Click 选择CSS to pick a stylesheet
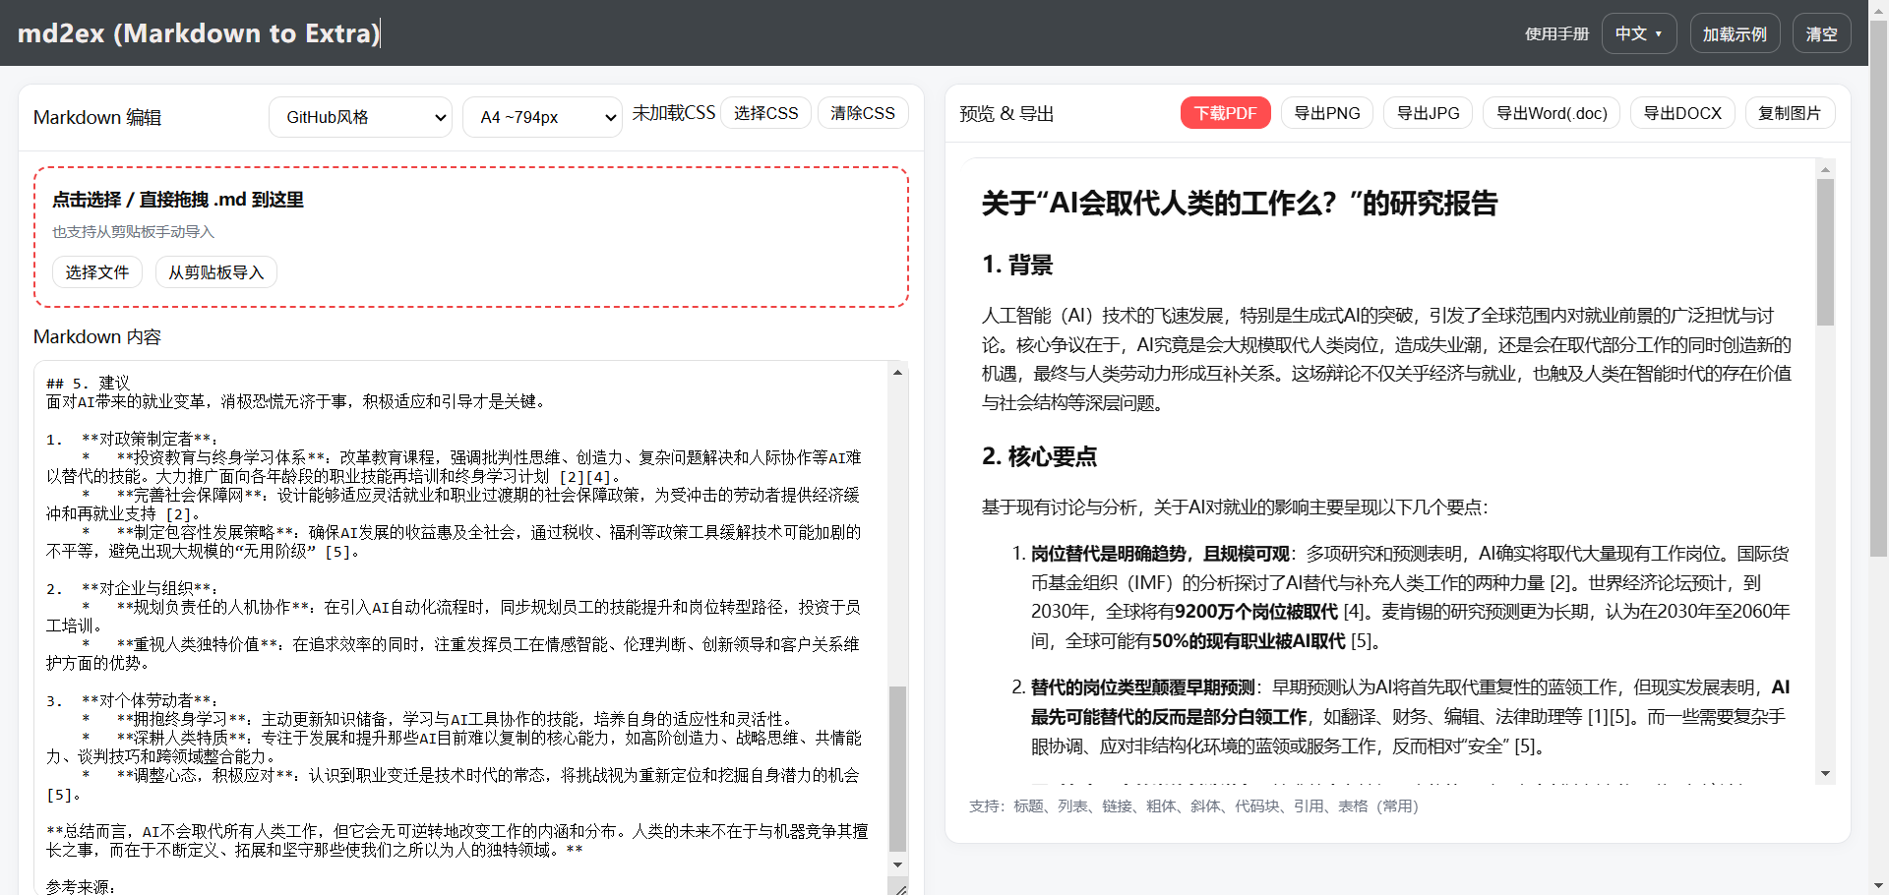Image resolution: width=1889 pixels, height=895 pixels. tap(765, 113)
